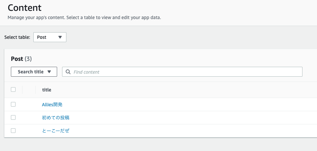Open the Allies開発 post link

tap(52, 105)
